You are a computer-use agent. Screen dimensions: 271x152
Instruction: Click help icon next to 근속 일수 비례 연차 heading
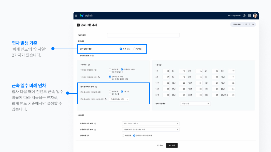tap(96, 87)
